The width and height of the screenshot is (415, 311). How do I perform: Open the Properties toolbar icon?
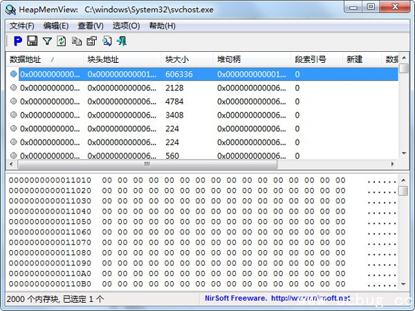91,41
